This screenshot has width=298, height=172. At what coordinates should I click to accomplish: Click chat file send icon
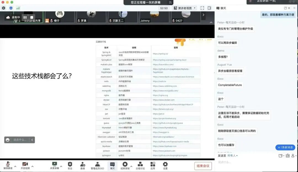click(x=281, y=156)
